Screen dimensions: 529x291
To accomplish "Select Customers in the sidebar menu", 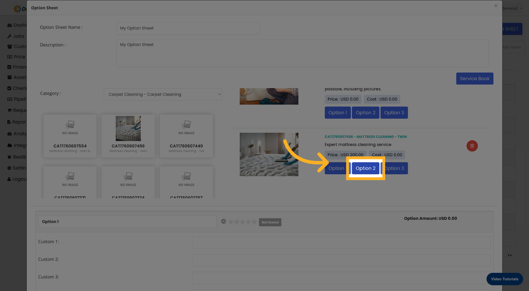I will 10,47.
